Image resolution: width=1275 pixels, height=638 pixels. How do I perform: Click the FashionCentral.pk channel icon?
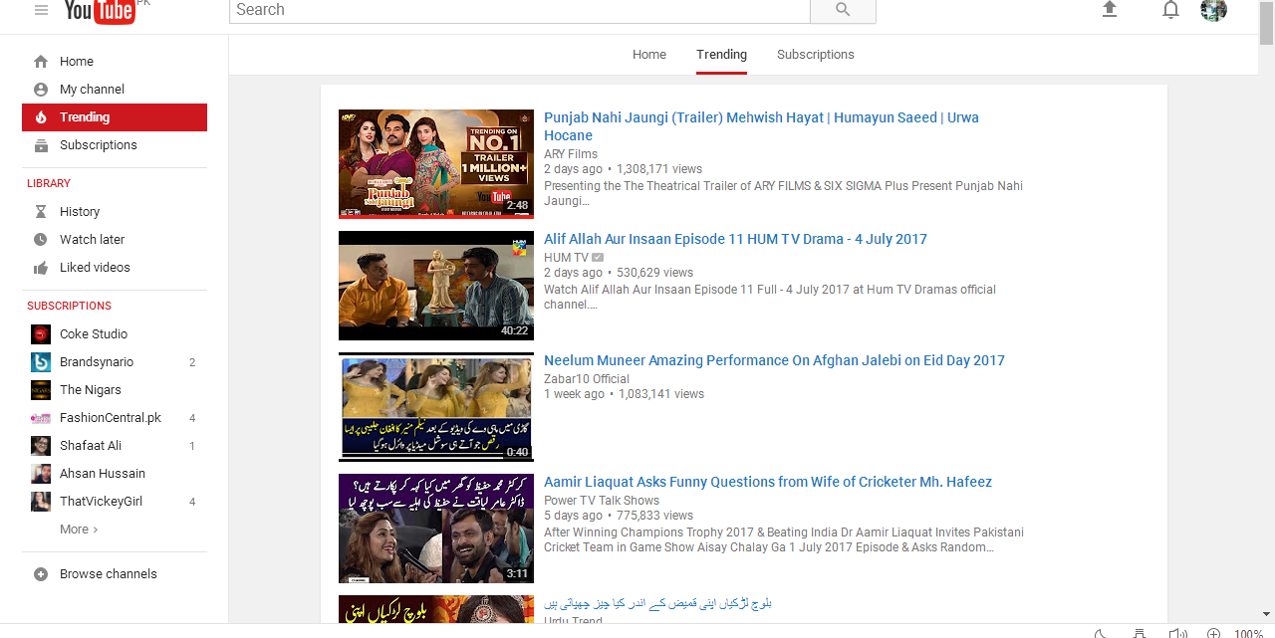pyautogui.click(x=41, y=418)
